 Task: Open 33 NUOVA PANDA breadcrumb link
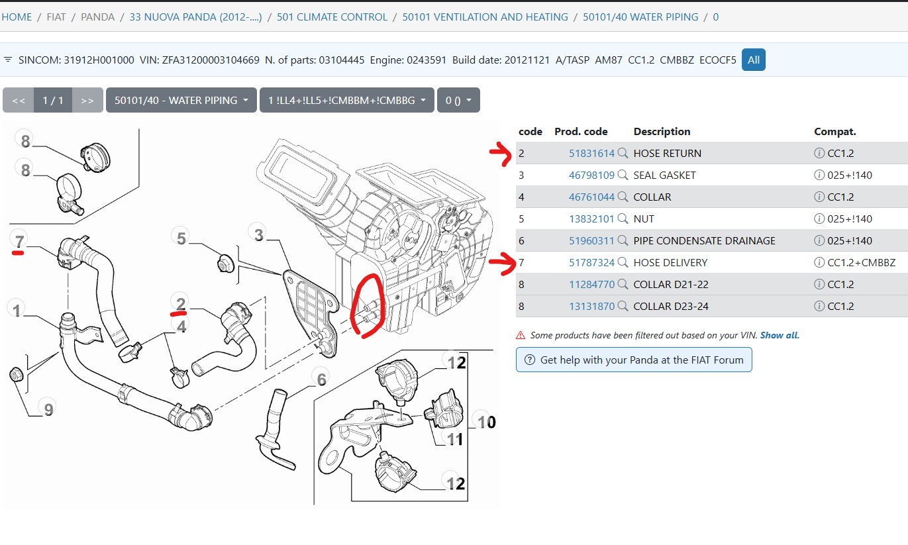[x=195, y=17]
